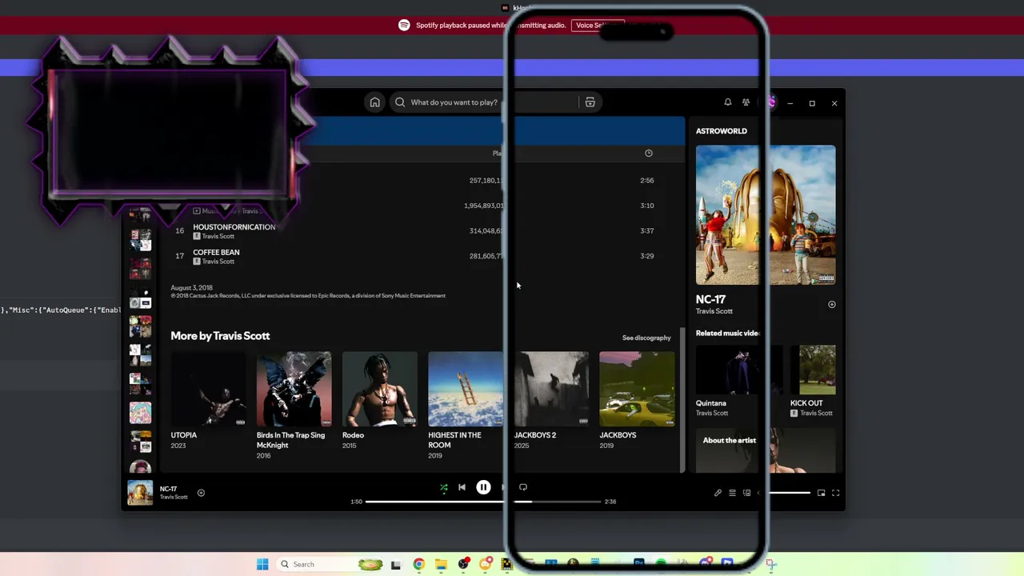Open OBS Studio from the taskbar
Viewport: 1024px width, 576px height.
[463, 565]
